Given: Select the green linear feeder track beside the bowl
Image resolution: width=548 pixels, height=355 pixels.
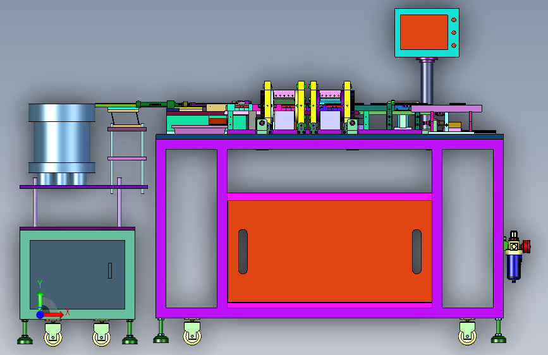Looking at the screenshot, I should pos(115,105).
